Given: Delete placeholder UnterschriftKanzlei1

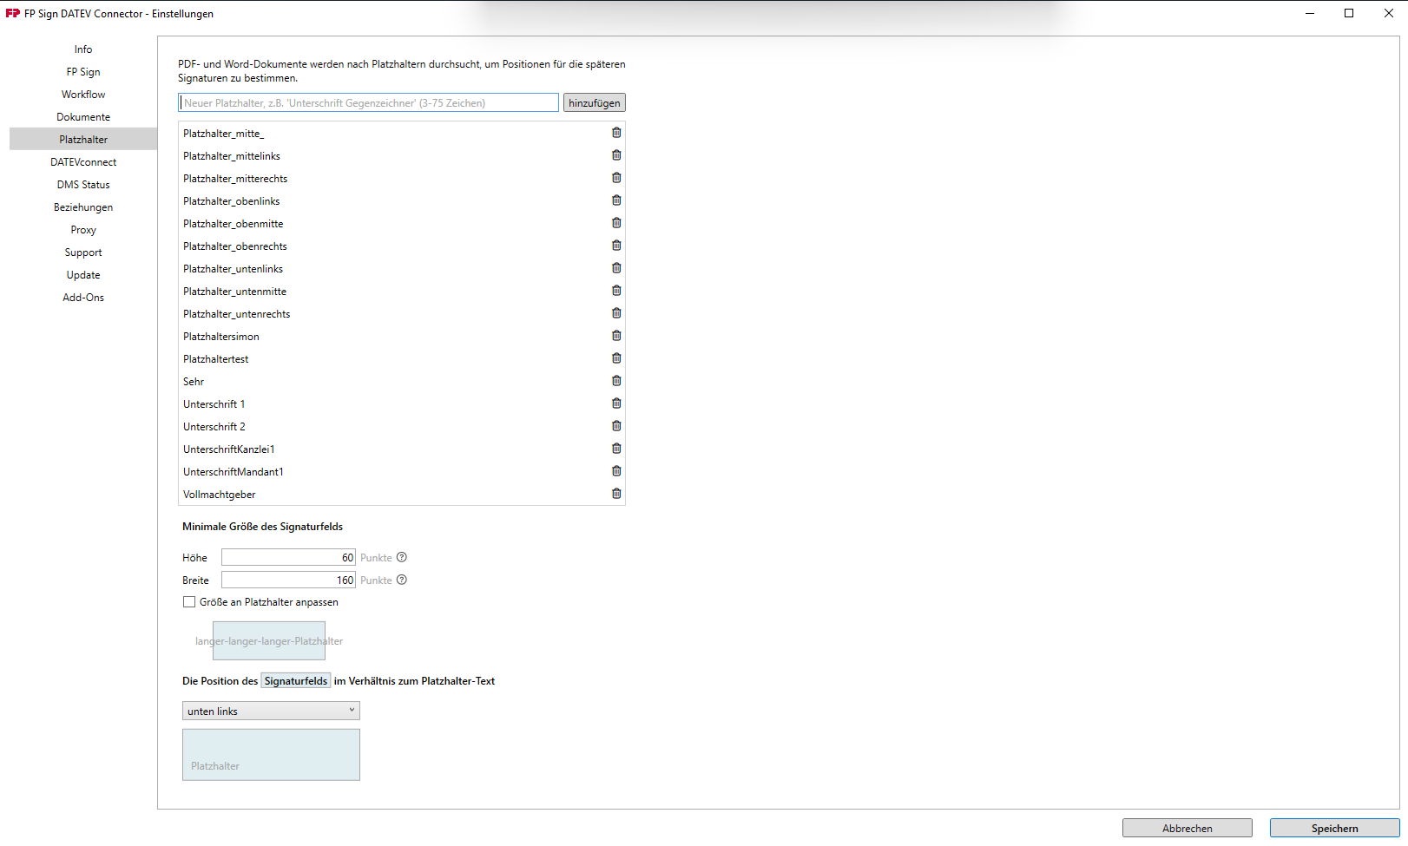Looking at the screenshot, I should 616,449.
